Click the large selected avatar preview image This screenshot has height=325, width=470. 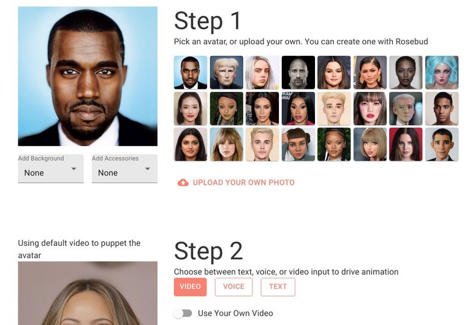point(88,76)
